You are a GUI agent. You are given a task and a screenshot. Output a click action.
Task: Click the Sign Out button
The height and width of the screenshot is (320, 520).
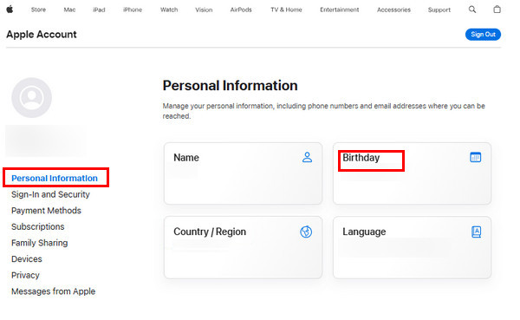point(483,34)
